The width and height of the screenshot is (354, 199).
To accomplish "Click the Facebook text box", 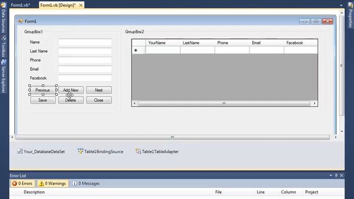I will coord(85,78).
